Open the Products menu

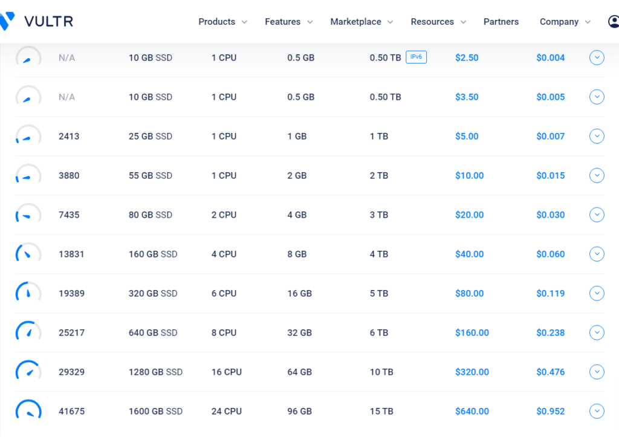(x=222, y=22)
